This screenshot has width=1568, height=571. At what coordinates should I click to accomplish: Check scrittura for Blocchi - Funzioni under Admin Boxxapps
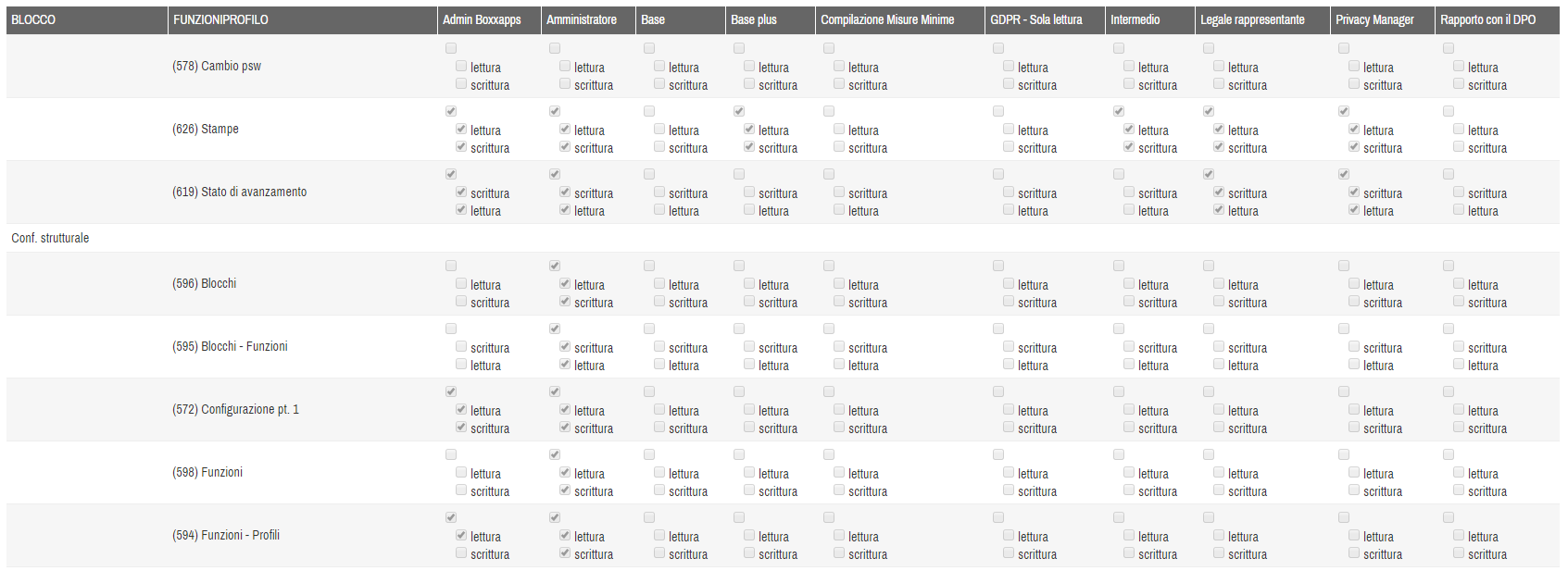(x=461, y=347)
